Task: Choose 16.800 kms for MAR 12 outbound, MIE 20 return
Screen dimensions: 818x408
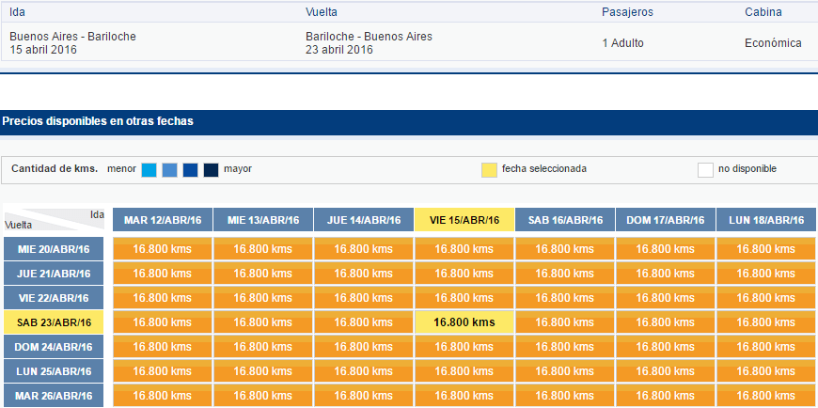Action: (163, 249)
